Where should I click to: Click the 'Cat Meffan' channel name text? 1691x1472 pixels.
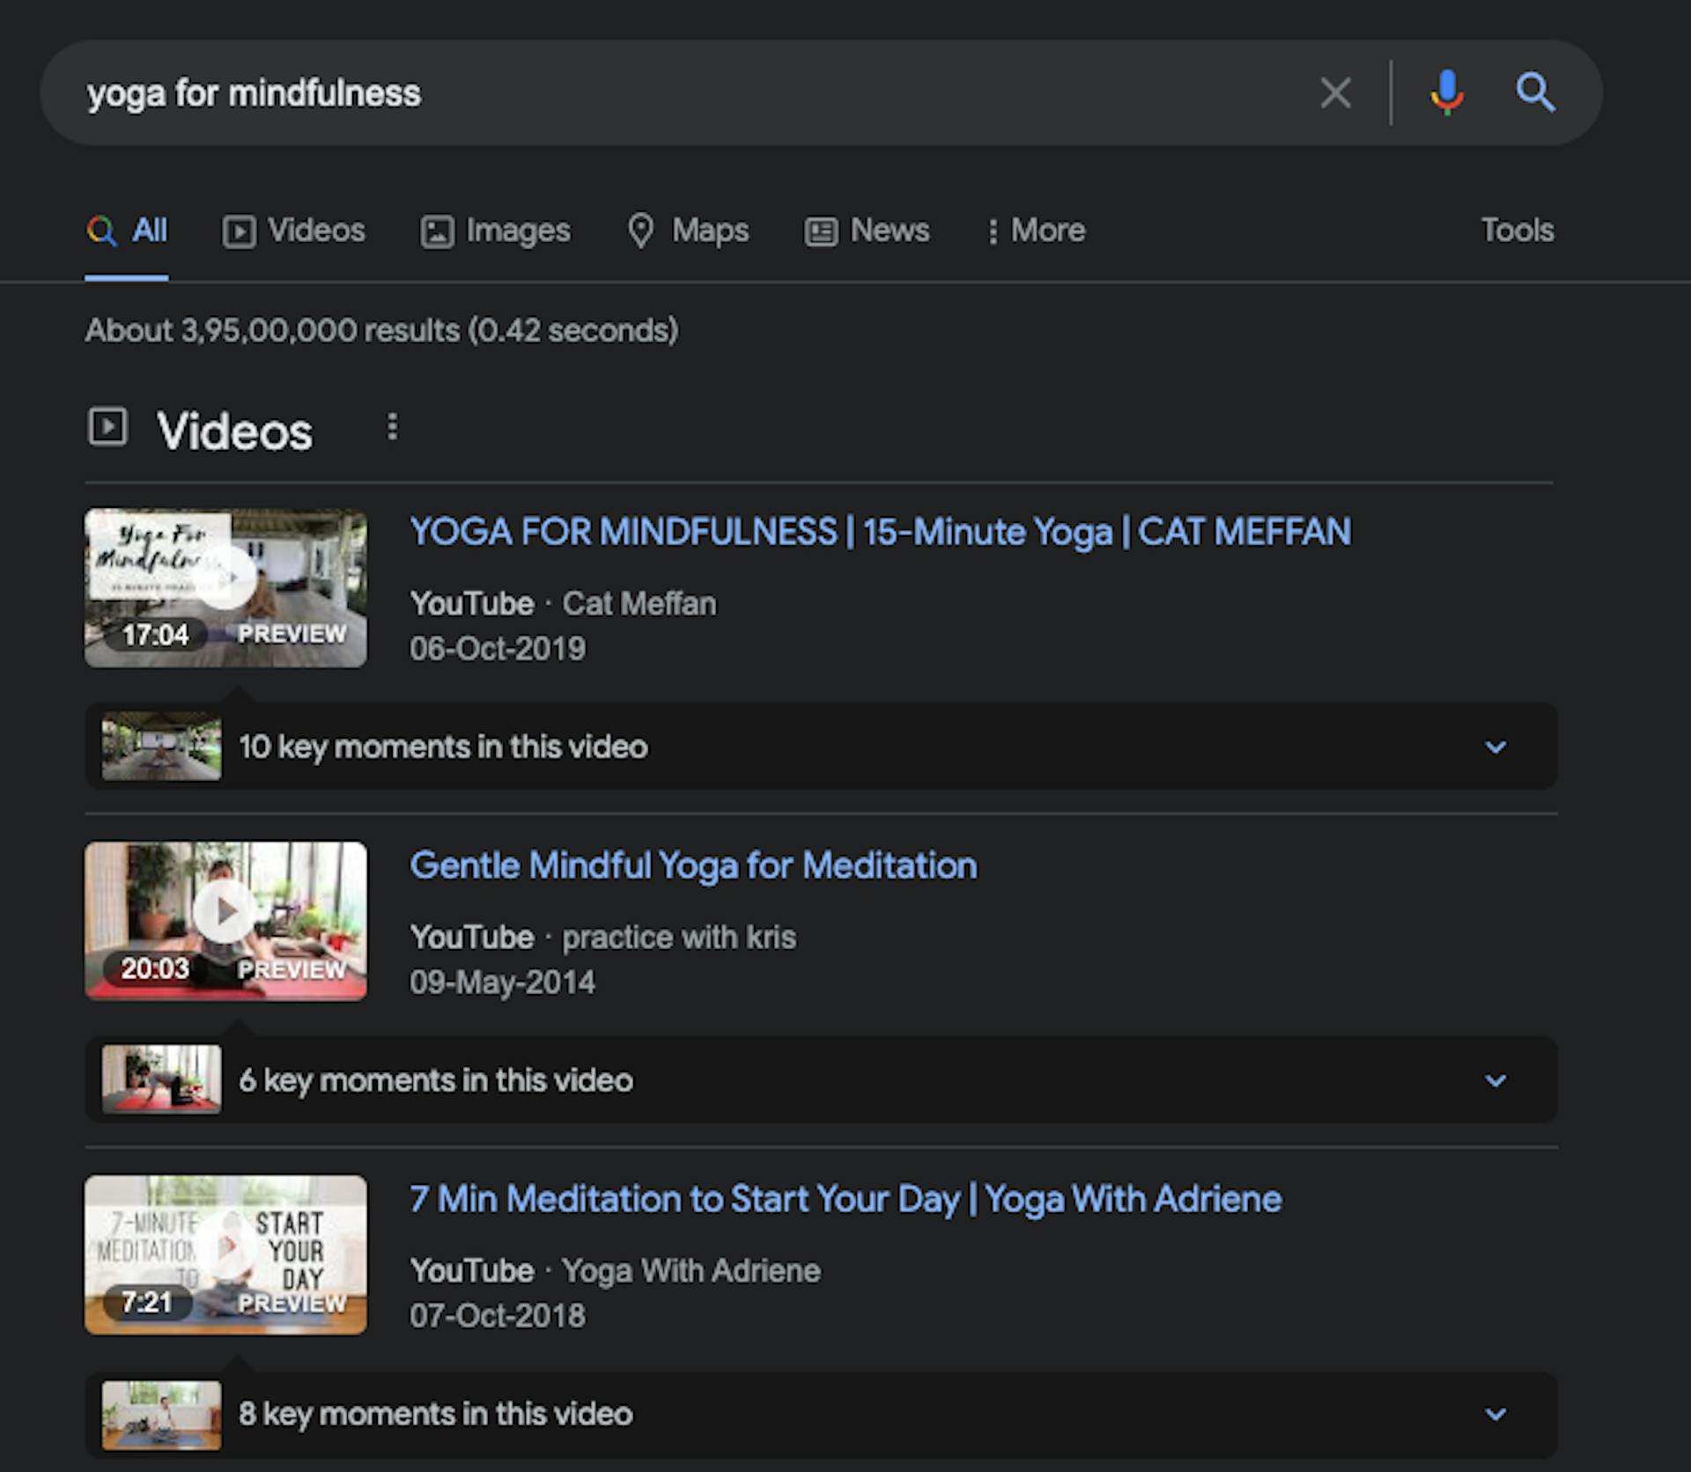(x=639, y=604)
